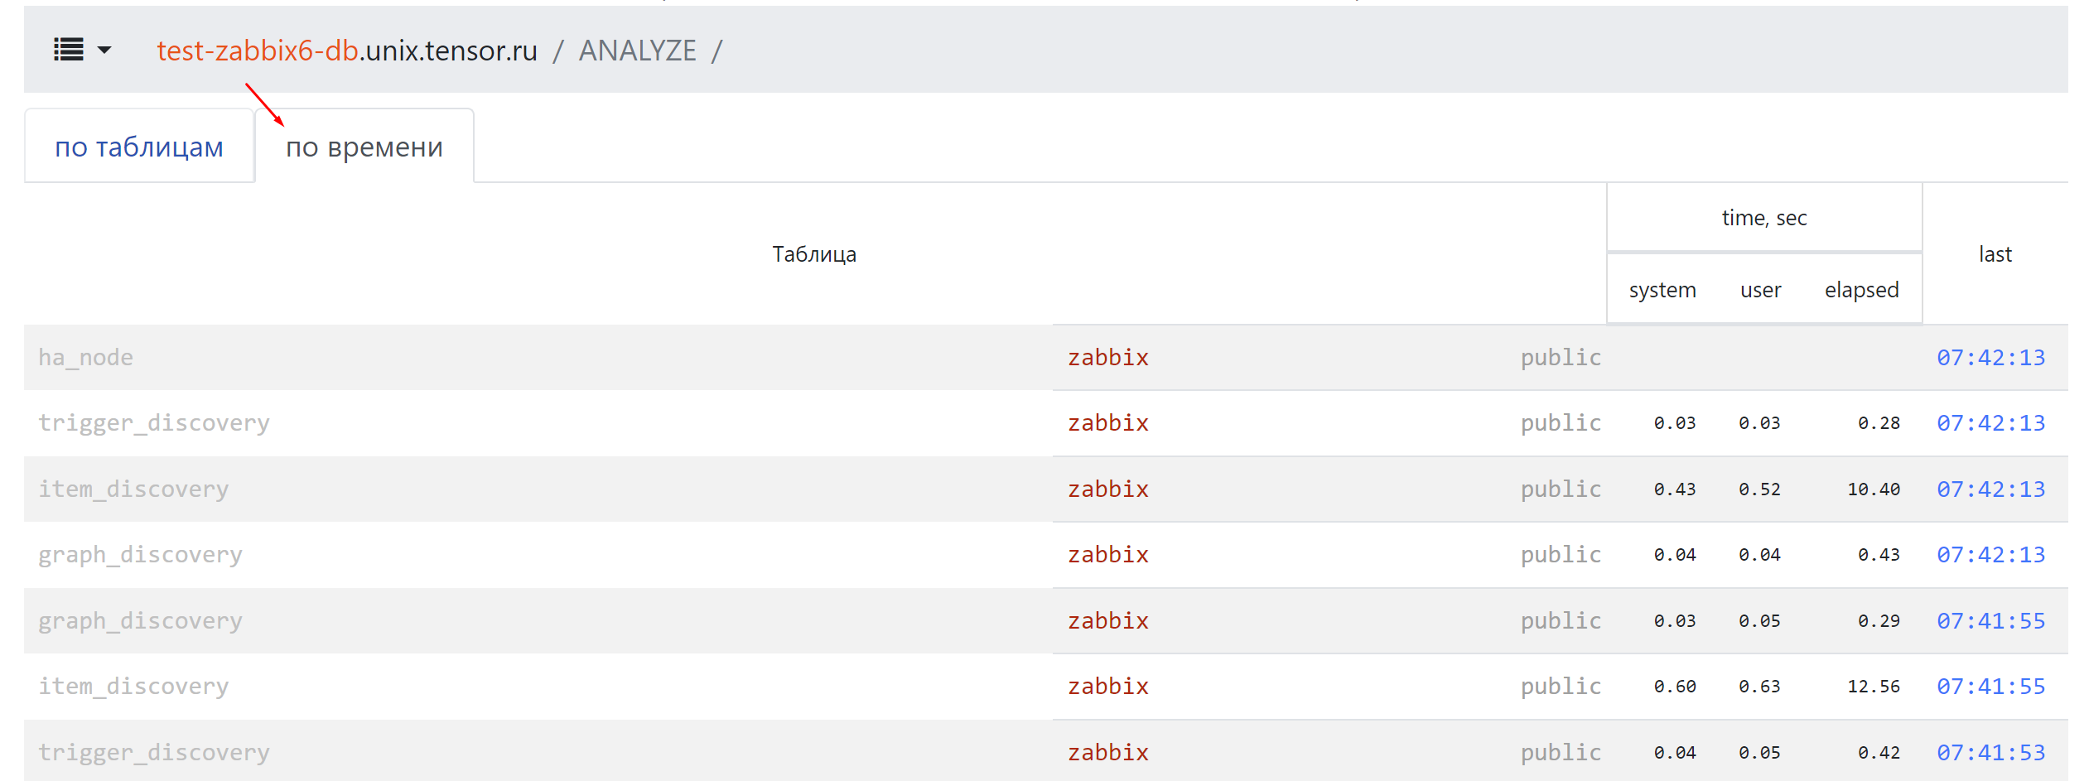Screen dimensions: 2089x781
Task: Sort by the system time column
Action: (x=1662, y=290)
